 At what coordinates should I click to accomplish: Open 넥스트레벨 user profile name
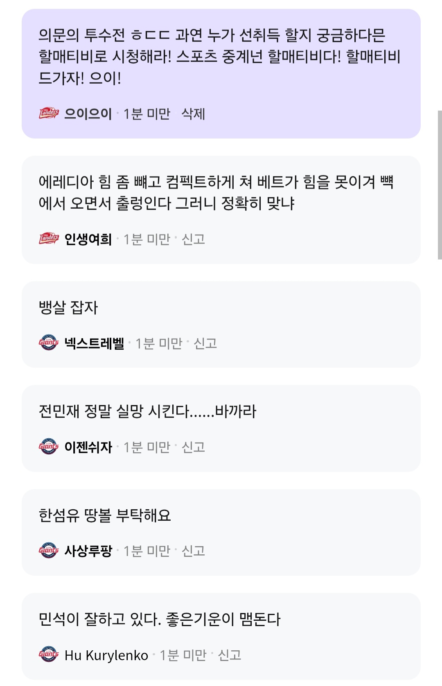tap(94, 343)
